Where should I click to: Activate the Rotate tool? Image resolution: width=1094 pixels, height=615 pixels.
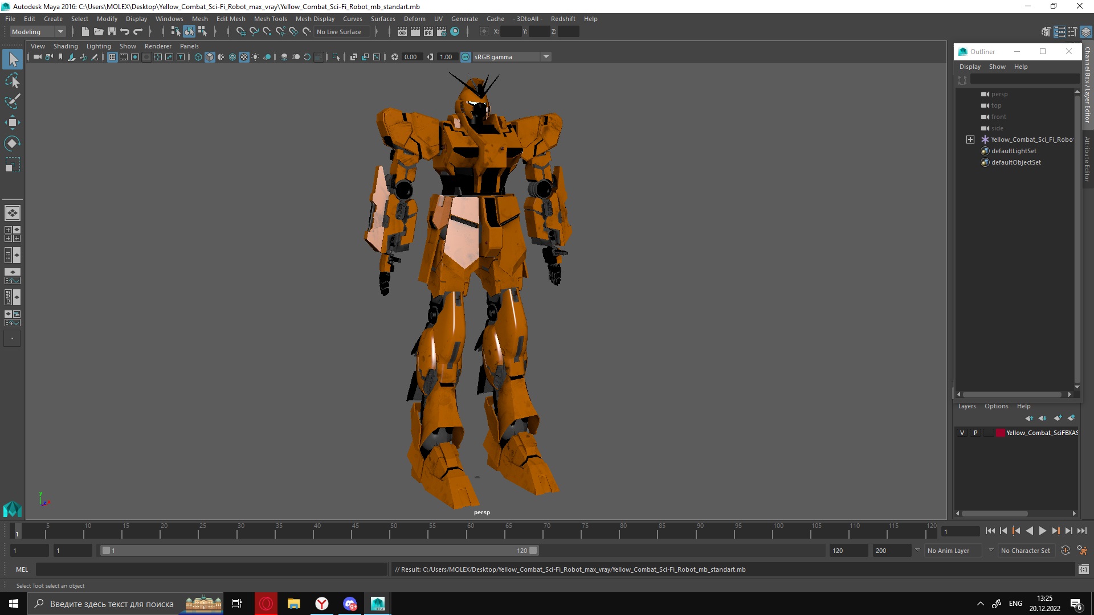point(13,143)
